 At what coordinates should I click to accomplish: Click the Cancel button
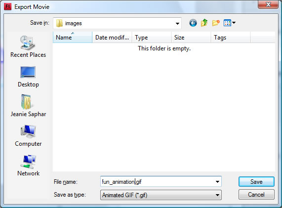[x=256, y=195]
